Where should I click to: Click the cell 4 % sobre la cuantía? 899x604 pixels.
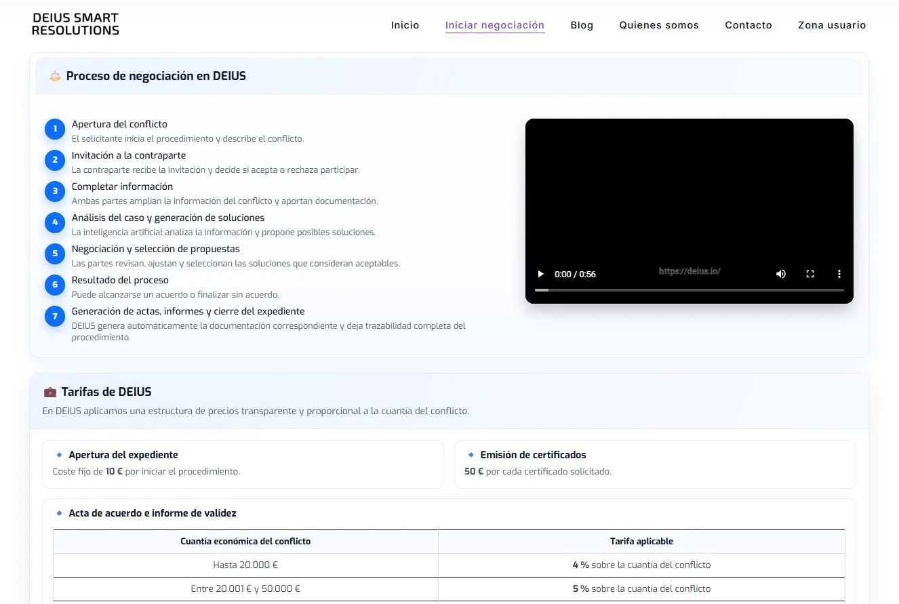point(641,565)
